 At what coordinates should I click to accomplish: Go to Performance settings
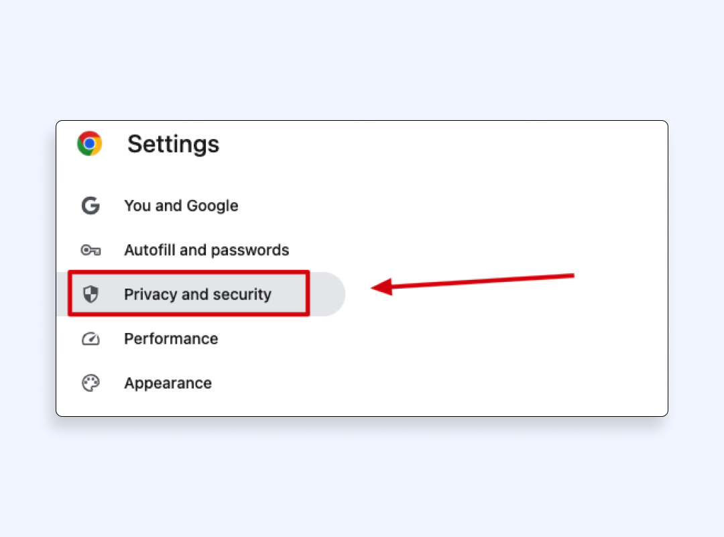pyautogui.click(x=171, y=339)
